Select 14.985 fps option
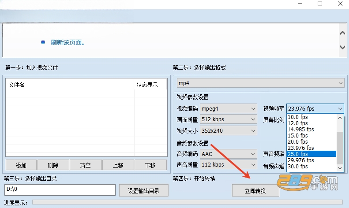The width and height of the screenshot is (349, 208). [311, 129]
